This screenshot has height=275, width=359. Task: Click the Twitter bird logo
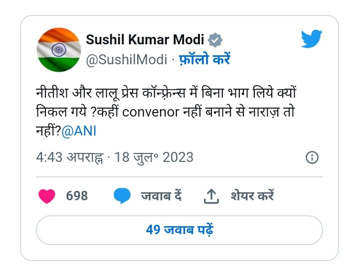tap(311, 38)
